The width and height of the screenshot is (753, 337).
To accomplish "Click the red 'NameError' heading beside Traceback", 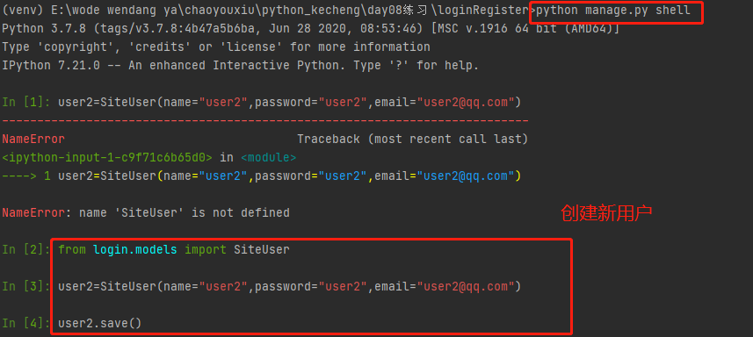I will point(33,139).
